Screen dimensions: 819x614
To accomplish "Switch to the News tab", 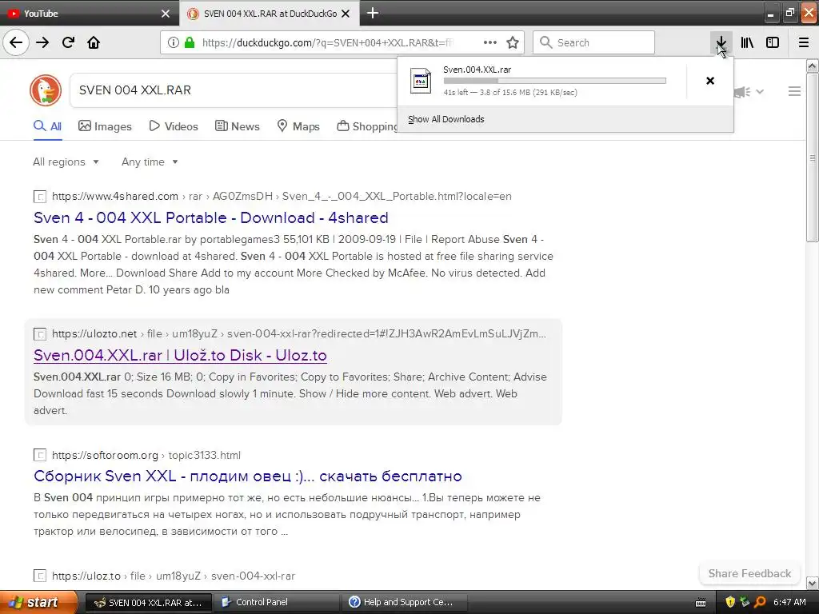I will [237, 126].
